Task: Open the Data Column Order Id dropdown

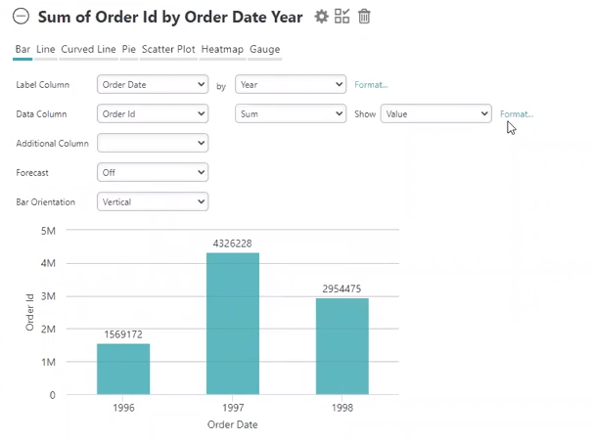Action: coord(153,114)
